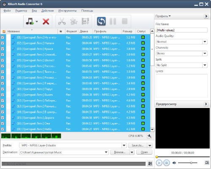
Task: Uncheck the (05) Шелест row checkbox
Action: click(x=3, y=60)
